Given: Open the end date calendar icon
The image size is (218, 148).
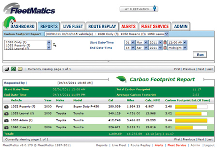Looking at the screenshot, I should tap(165, 48).
